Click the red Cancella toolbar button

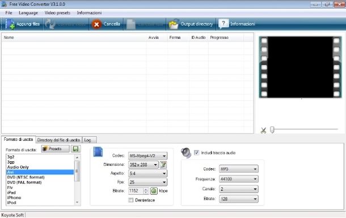click(106, 24)
